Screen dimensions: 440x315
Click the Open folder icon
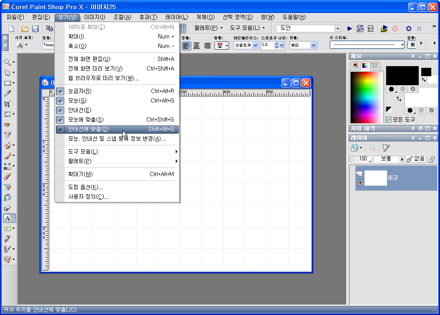[x=25, y=28]
